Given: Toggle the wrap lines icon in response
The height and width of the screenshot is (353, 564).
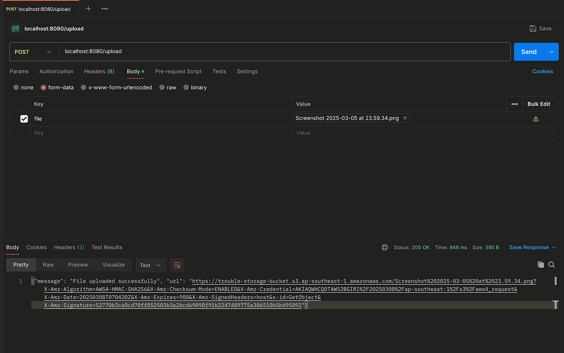Looking at the screenshot, I should [x=177, y=265].
